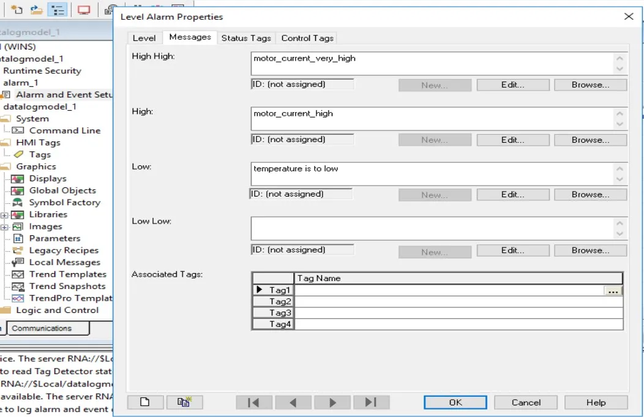Click the red monitor toolbar icon
Image resolution: width=644 pixels, height=417 pixels.
(84, 9)
